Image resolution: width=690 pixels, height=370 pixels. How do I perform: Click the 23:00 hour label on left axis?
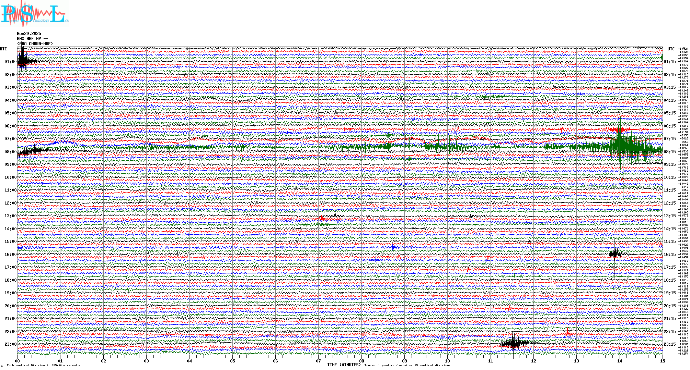10,344
